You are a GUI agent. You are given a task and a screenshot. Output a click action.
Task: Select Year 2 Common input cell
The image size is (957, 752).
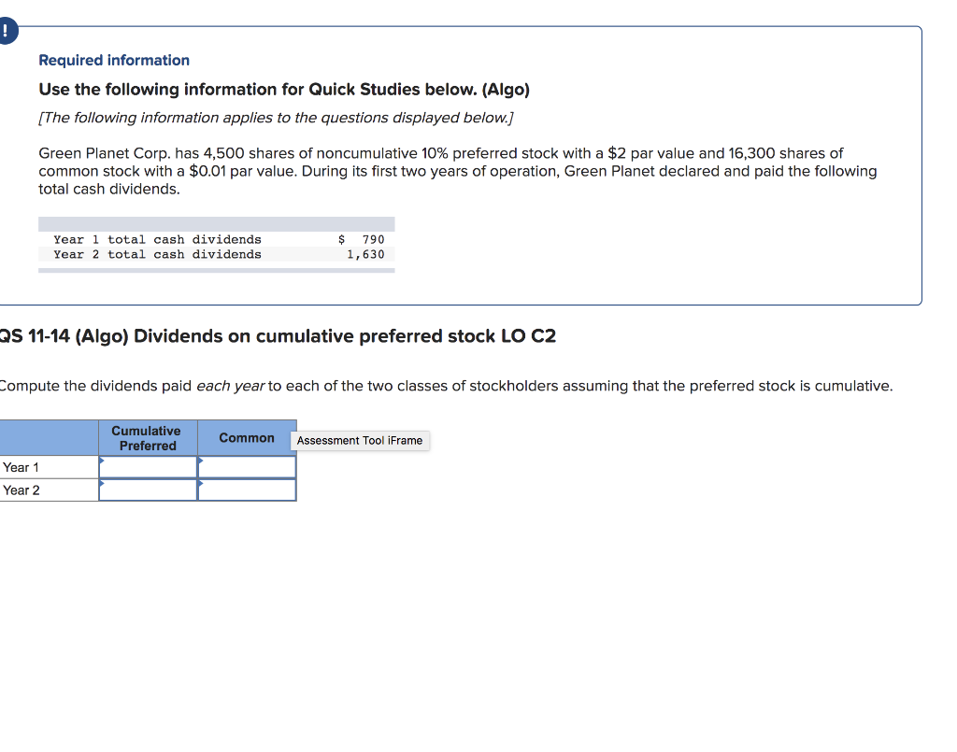247,490
